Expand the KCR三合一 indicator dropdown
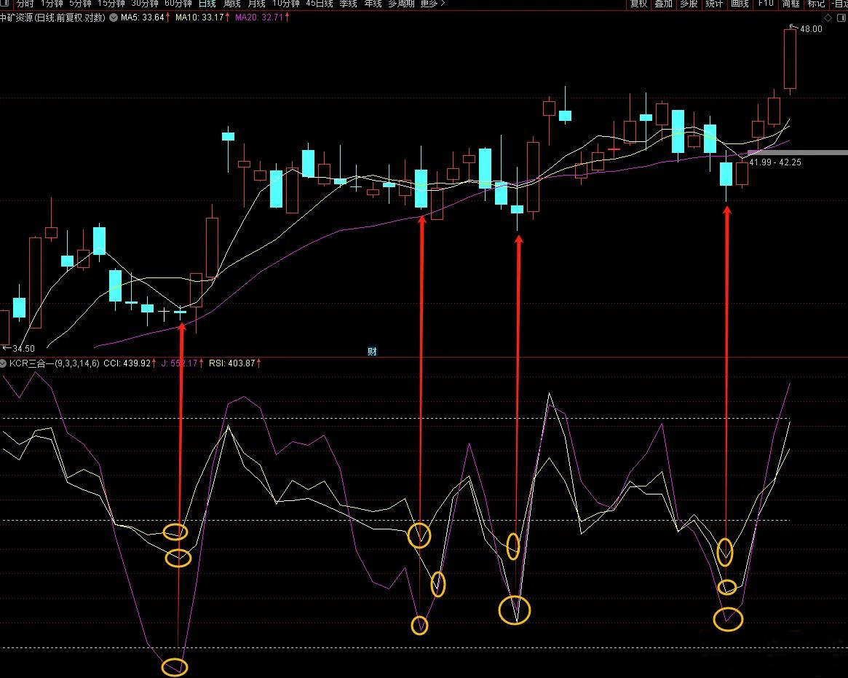848x678 pixels. coord(3,363)
